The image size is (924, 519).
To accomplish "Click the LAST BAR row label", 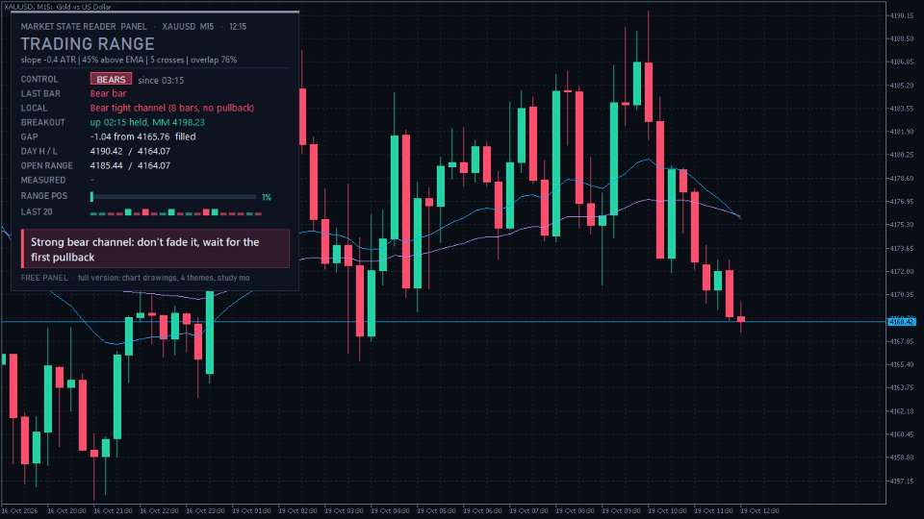I will pos(40,93).
